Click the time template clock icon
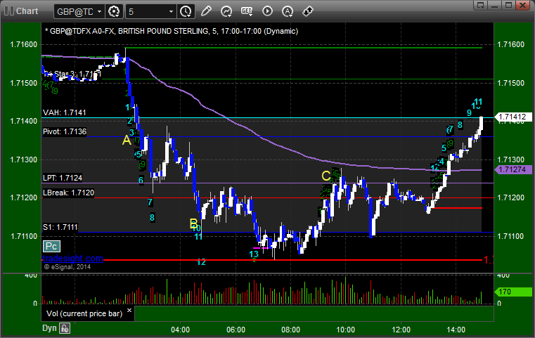Screen dimensions: 535x338 point(186,11)
